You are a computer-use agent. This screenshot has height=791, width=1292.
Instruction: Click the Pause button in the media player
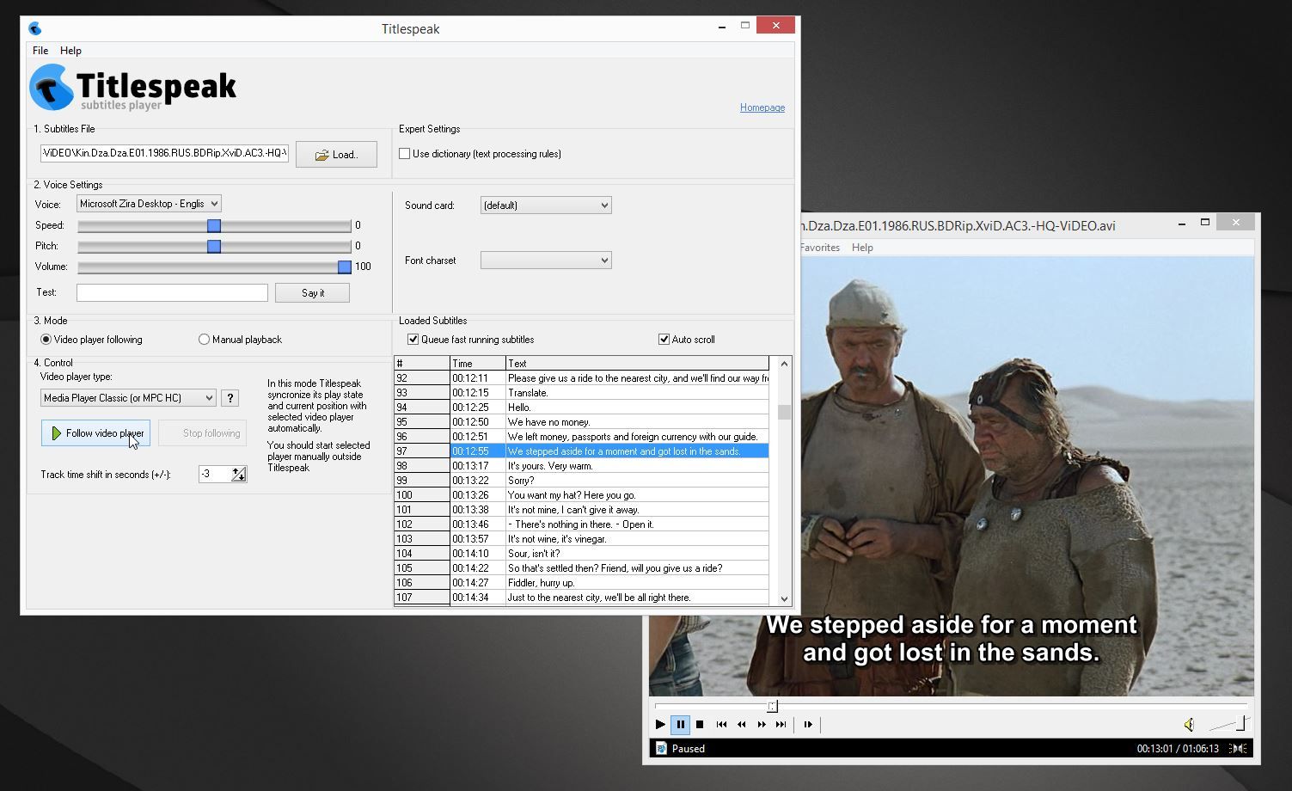[x=680, y=725]
